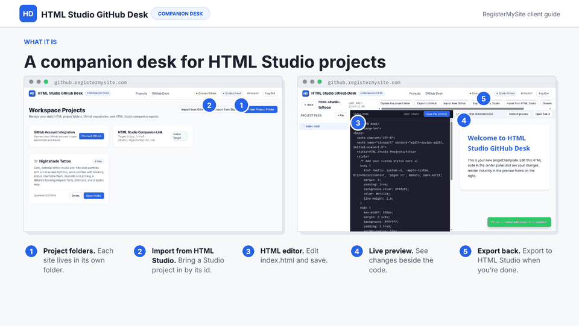The height and width of the screenshot is (326, 579).
Task: Click the 'A companion desk for HTML Studio projects' title
Action: pos(205,62)
